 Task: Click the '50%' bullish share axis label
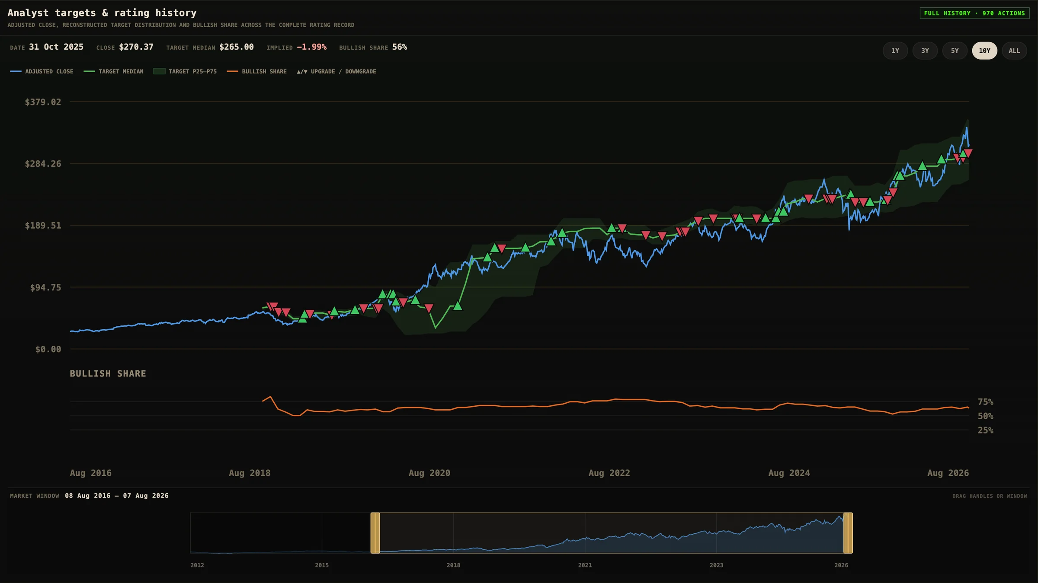pos(986,416)
